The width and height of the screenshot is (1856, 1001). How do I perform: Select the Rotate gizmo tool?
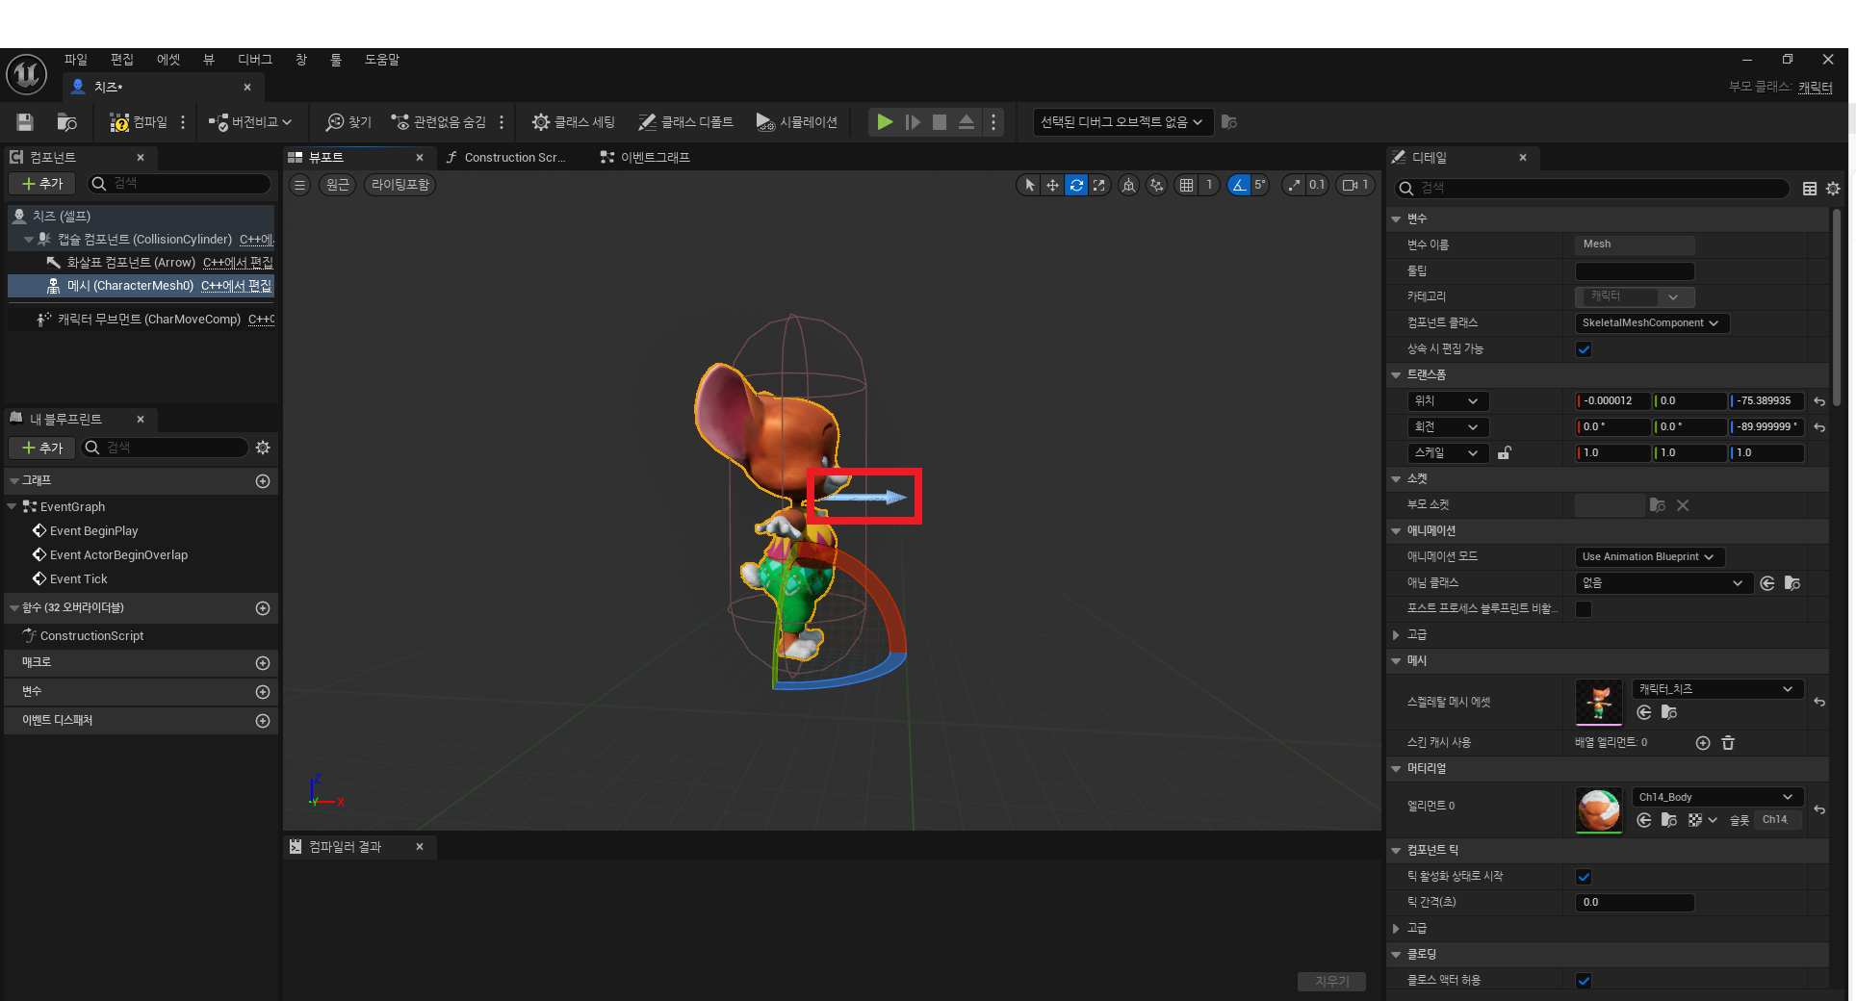(1076, 185)
